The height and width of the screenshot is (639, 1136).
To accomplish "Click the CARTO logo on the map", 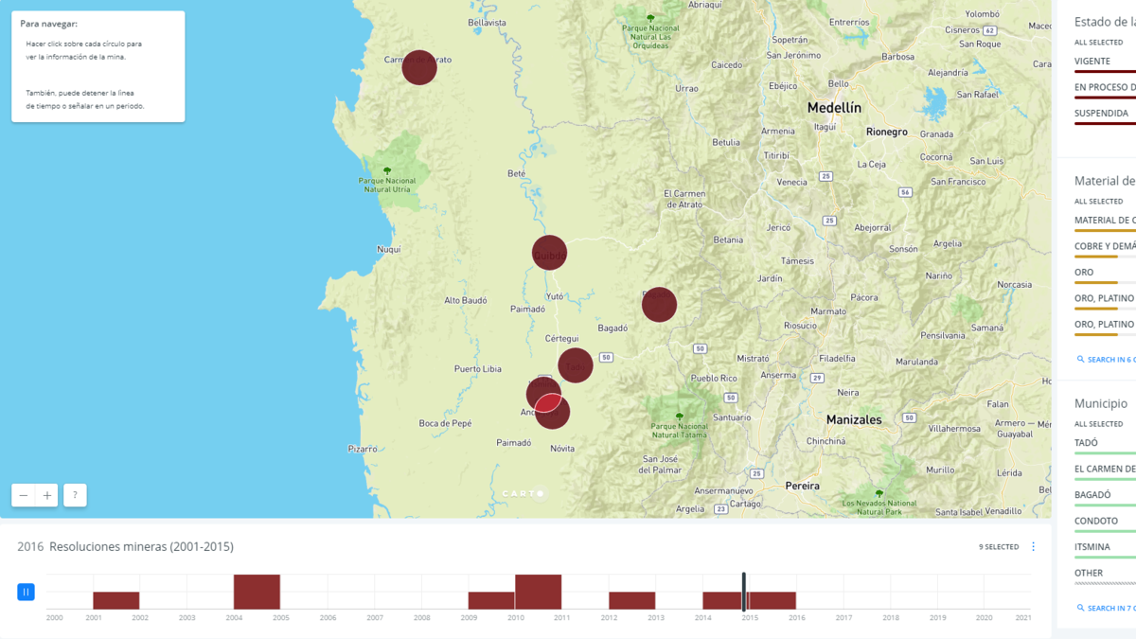I will pos(524,493).
